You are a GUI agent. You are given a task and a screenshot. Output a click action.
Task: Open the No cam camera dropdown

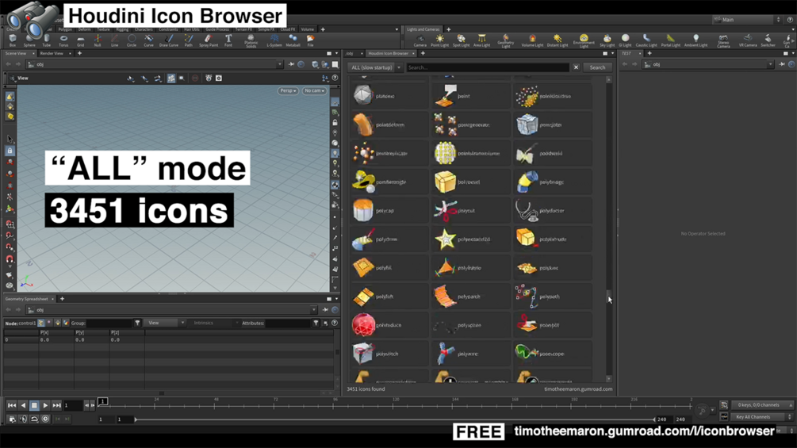pyautogui.click(x=314, y=90)
